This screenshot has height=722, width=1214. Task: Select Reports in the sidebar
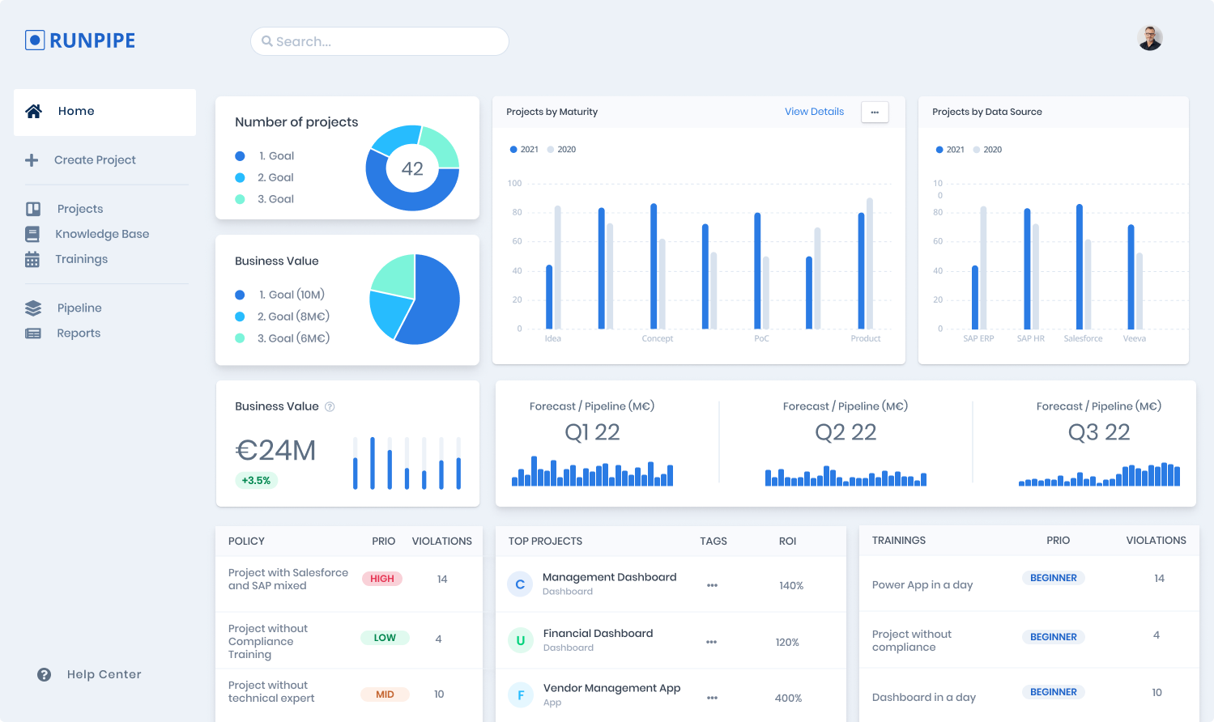coord(78,333)
